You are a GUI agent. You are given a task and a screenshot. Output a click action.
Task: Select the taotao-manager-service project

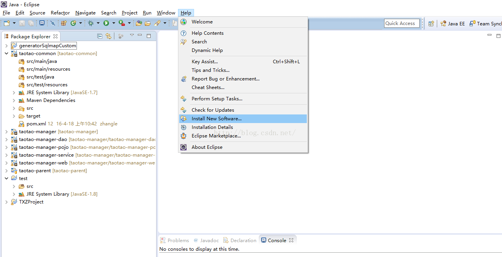[83, 155]
